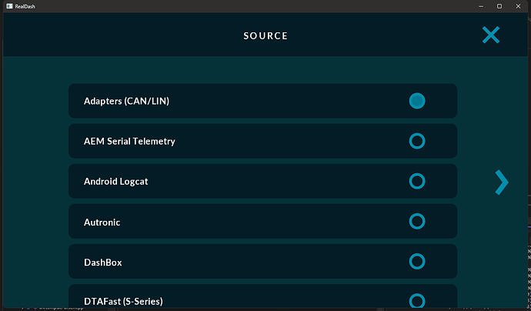Open the Android Logcat source entry

118,182
